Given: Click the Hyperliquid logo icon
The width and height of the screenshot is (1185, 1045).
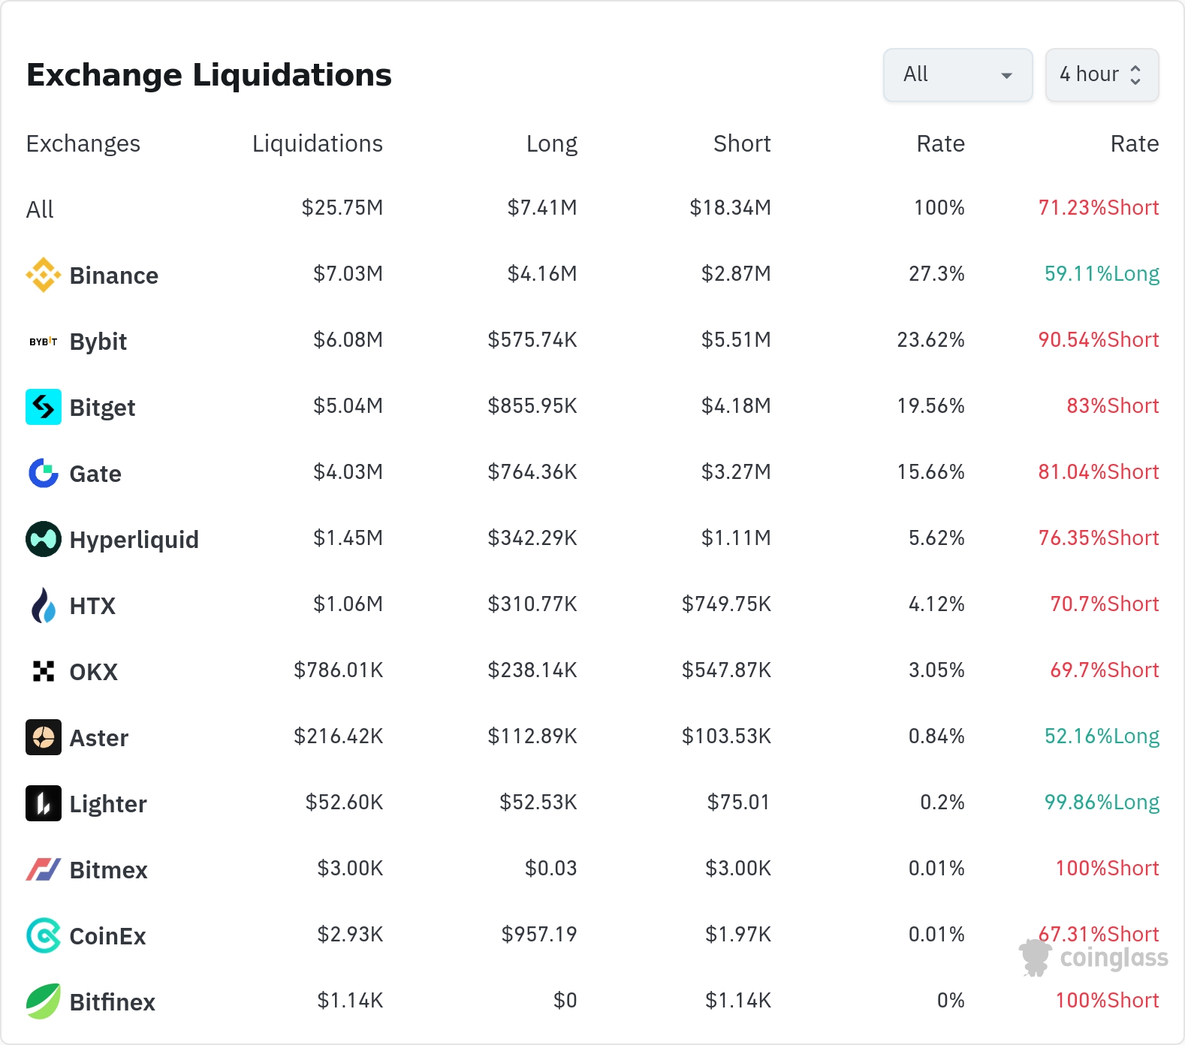Looking at the screenshot, I should click(x=44, y=539).
